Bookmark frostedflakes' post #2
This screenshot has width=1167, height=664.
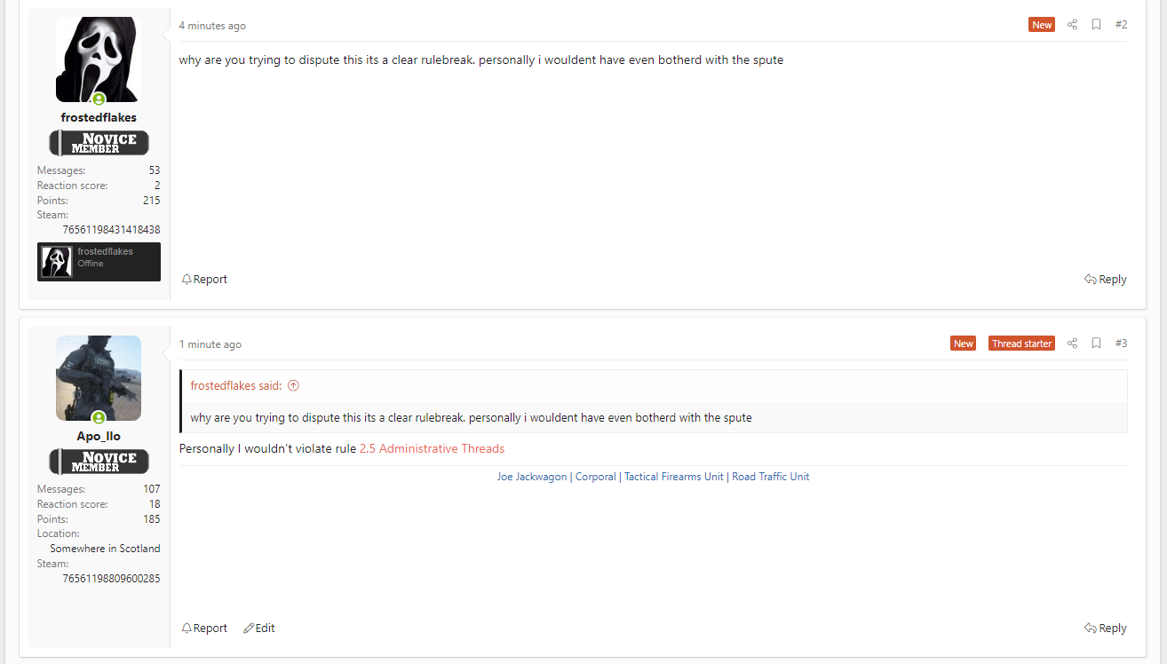pyautogui.click(x=1097, y=25)
